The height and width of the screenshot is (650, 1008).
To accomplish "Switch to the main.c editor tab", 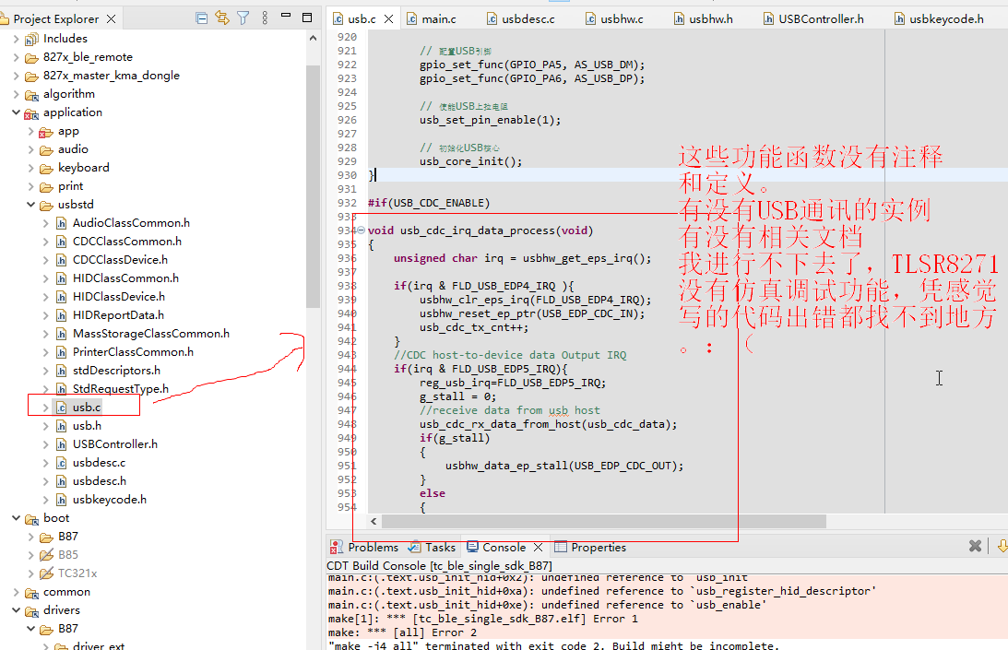I will 432,18.
